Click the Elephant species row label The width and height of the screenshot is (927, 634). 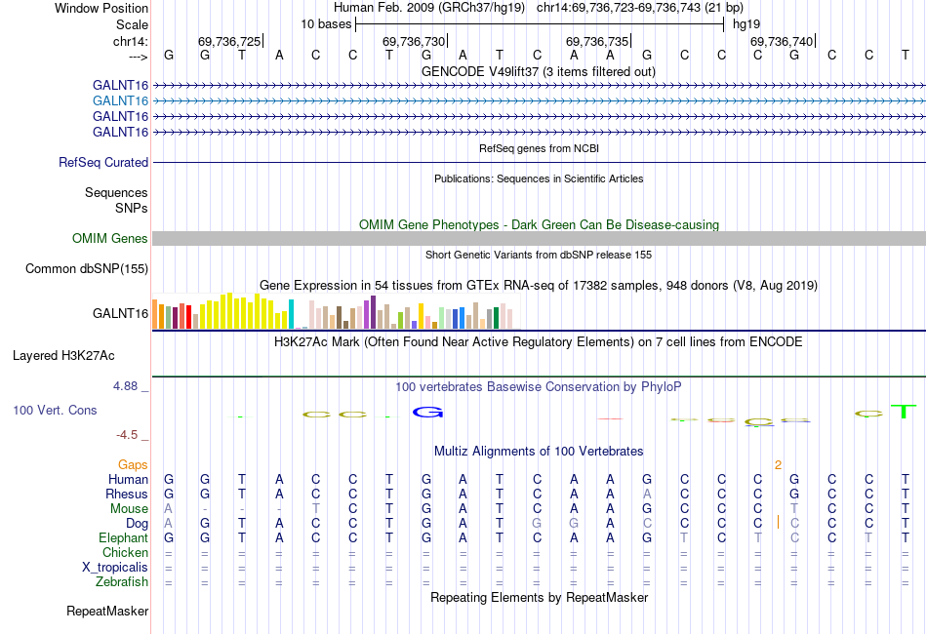click(124, 537)
